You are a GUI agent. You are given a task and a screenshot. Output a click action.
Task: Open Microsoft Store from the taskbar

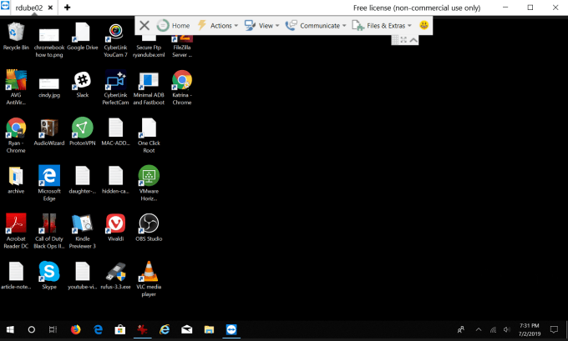point(120,329)
